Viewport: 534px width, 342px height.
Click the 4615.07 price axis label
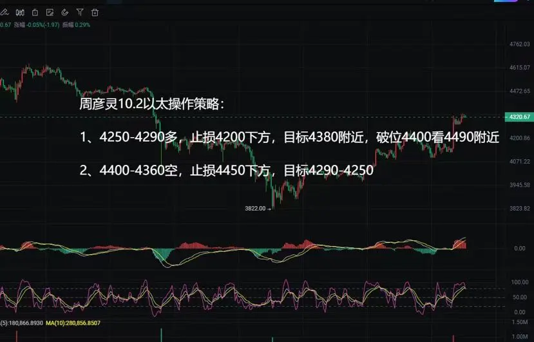(x=520, y=68)
